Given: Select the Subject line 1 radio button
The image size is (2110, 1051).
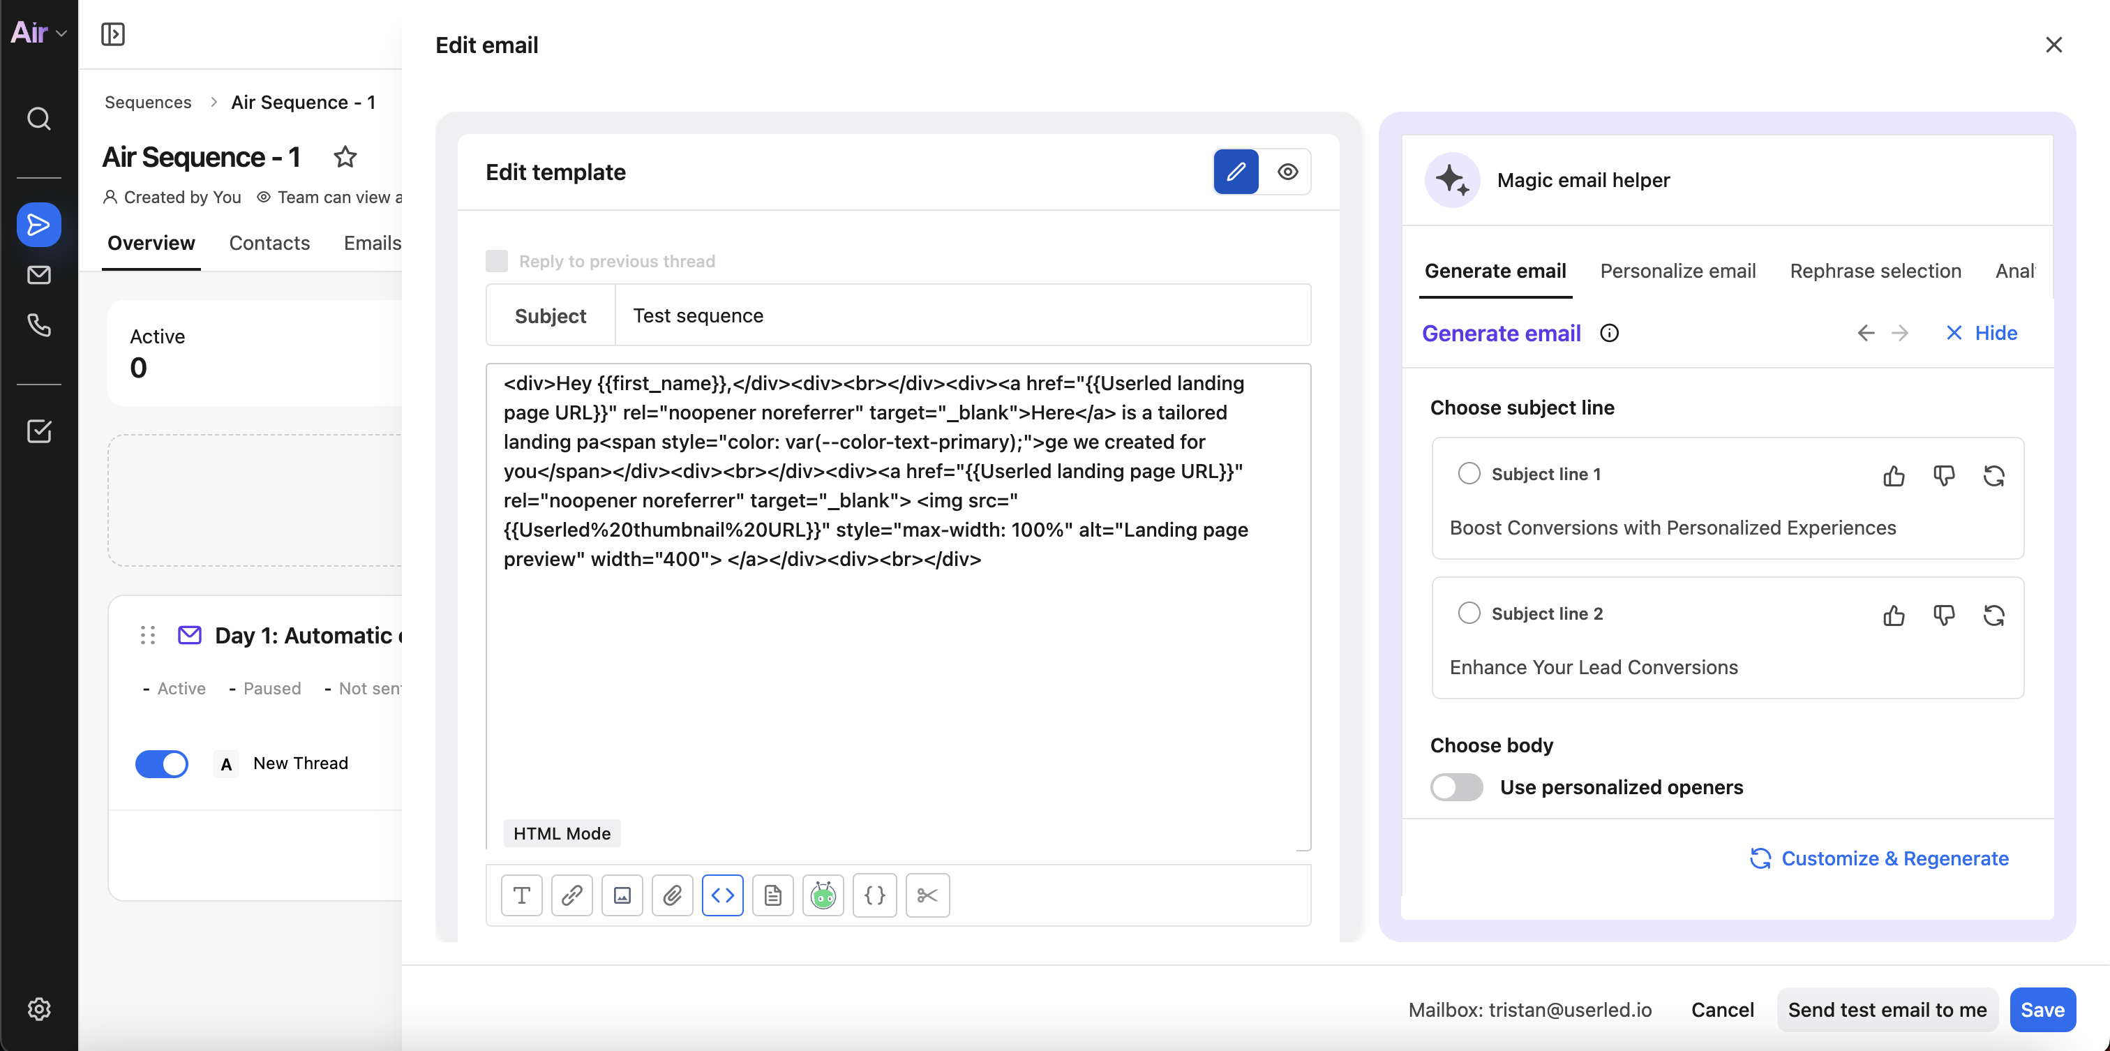Looking at the screenshot, I should 1469,473.
